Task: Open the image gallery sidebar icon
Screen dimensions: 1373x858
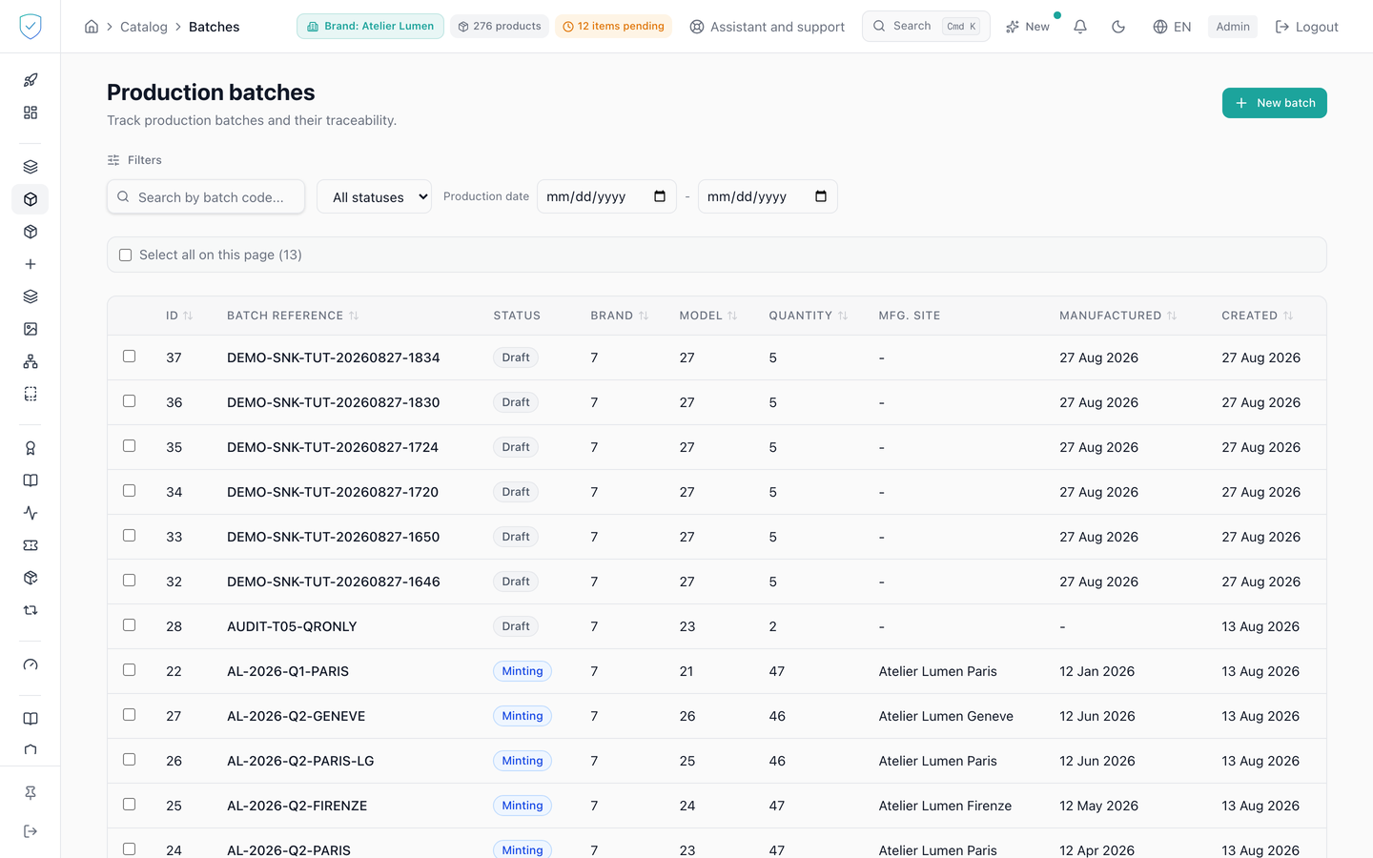Action: click(31, 329)
